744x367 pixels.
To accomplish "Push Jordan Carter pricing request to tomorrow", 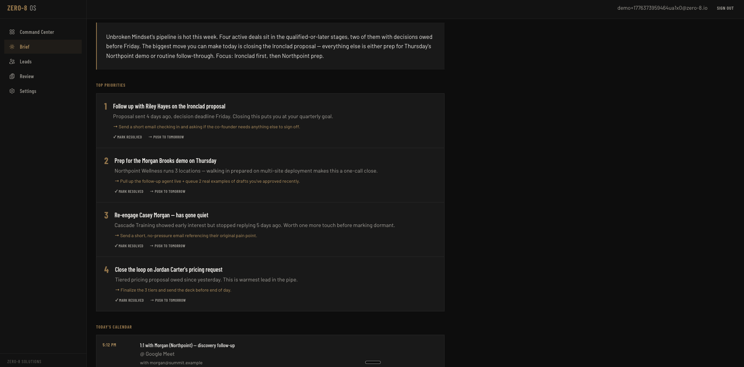I will coord(168,301).
